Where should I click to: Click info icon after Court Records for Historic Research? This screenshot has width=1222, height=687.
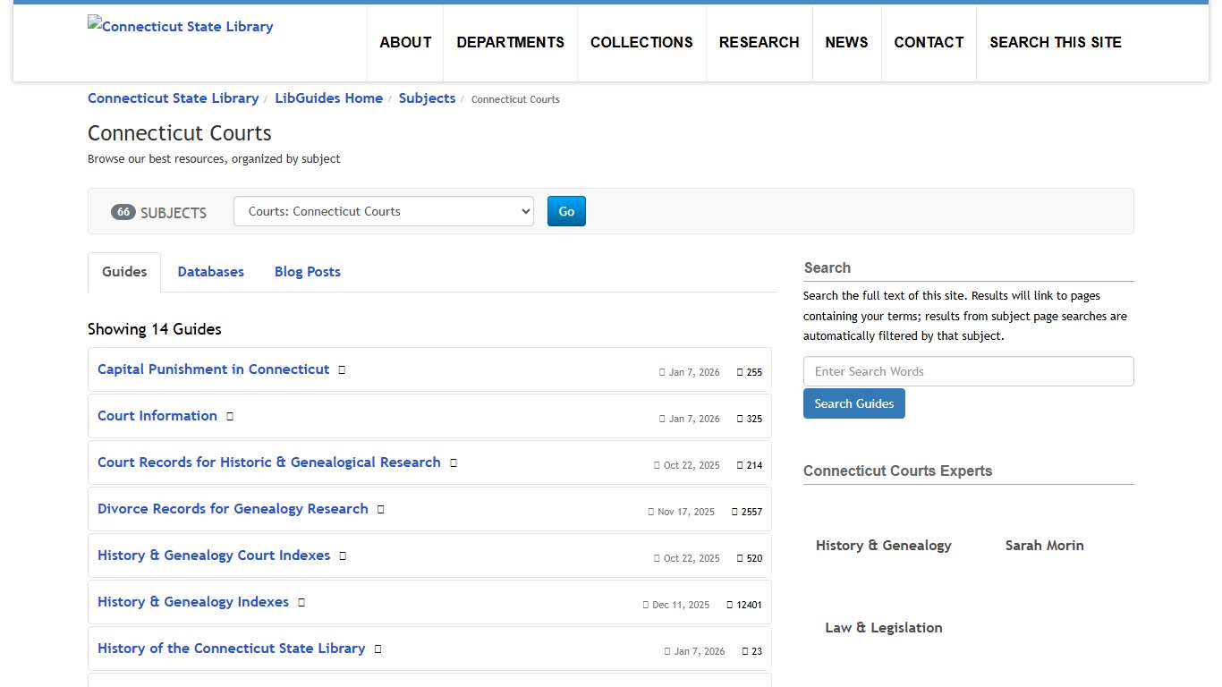click(x=454, y=462)
